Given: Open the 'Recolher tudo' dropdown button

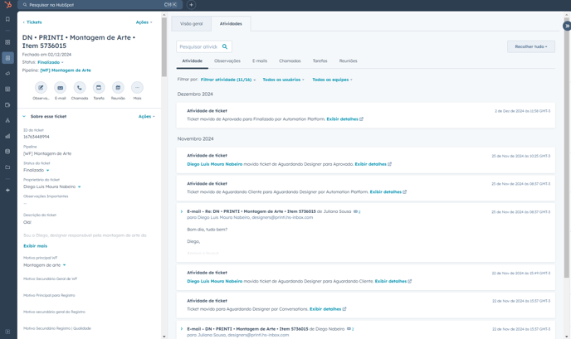Looking at the screenshot, I should [531, 46].
